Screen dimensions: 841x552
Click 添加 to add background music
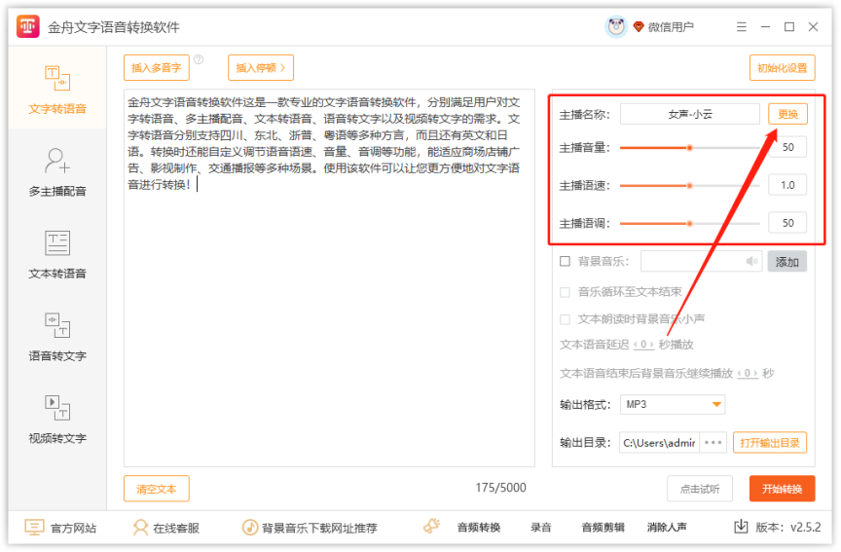[786, 262]
